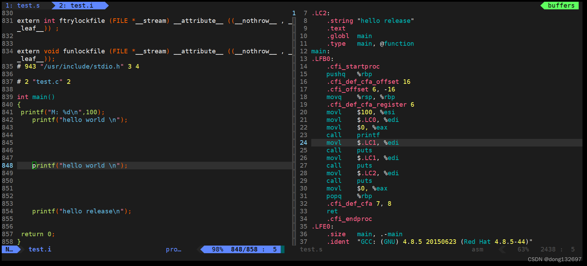Click line number 24 in right gutter
587x266 pixels.
[304, 143]
